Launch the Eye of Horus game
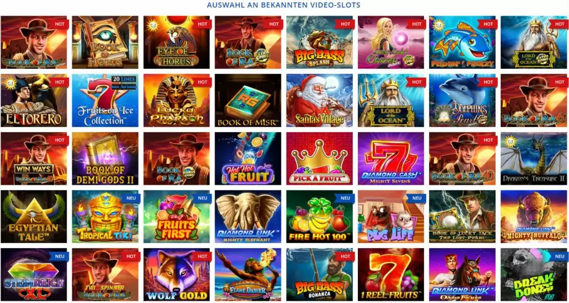 176,42
